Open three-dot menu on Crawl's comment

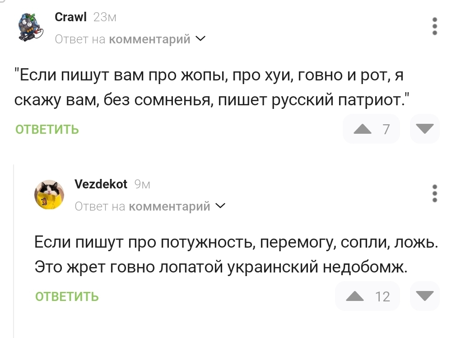click(x=434, y=26)
